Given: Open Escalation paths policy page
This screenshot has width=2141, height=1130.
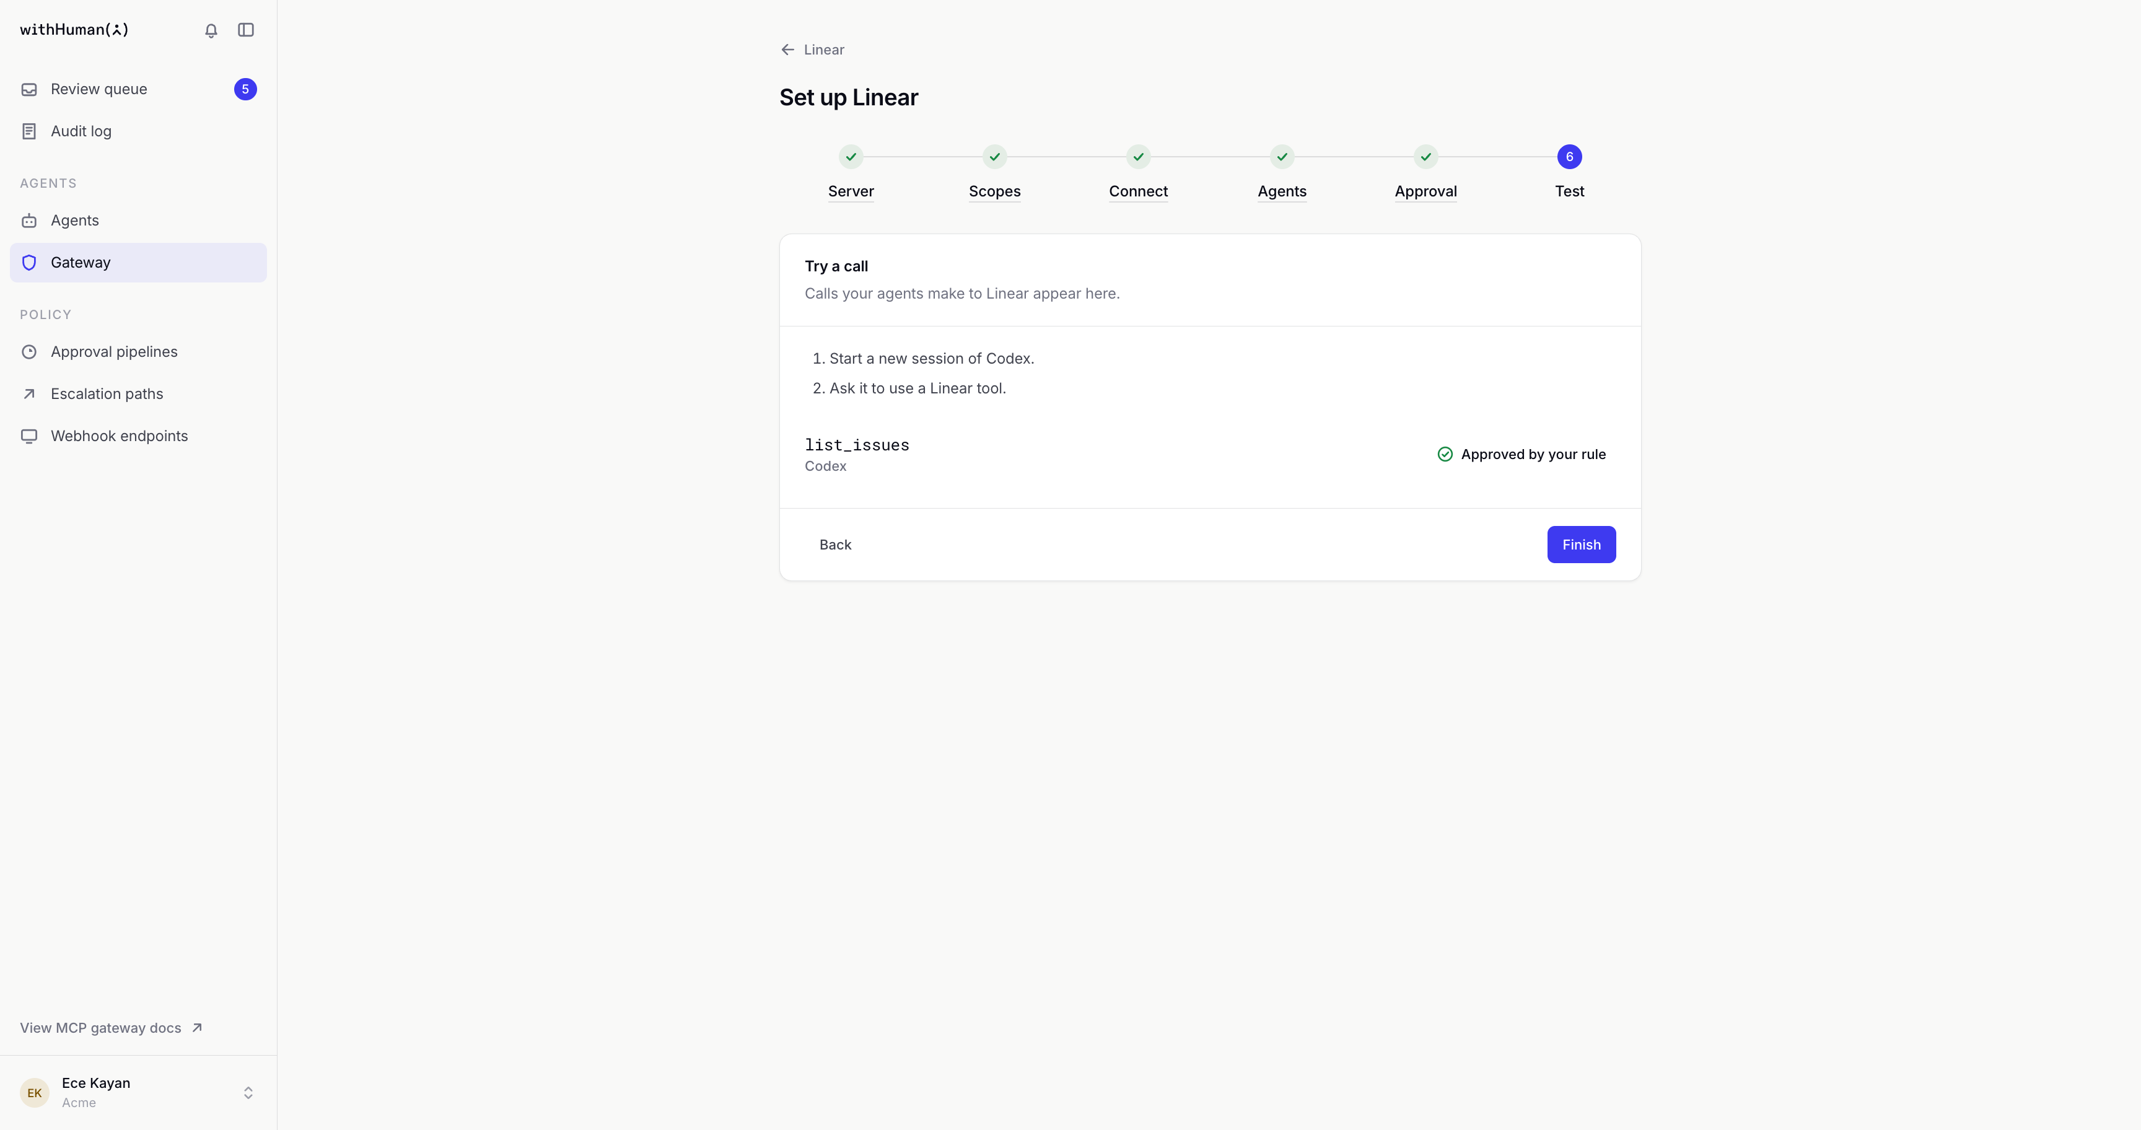Looking at the screenshot, I should pyautogui.click(x=139, y=394).
